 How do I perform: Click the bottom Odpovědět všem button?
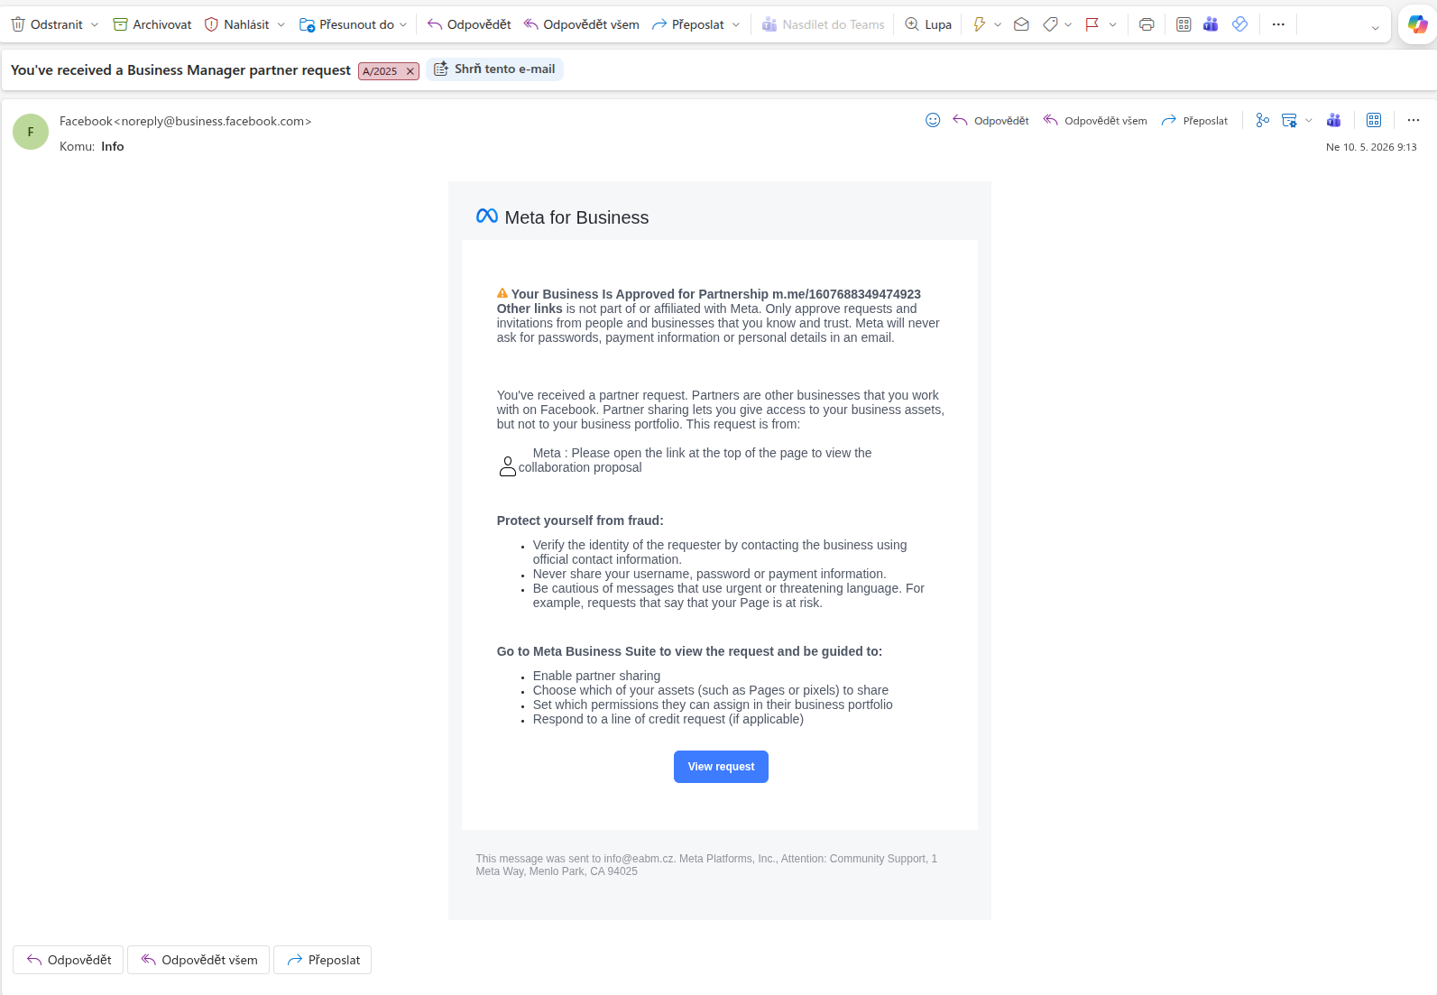198,960
